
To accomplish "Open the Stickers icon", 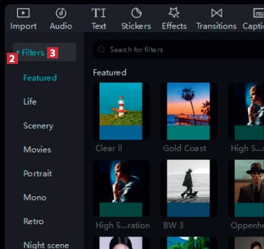I will [136, 13].
